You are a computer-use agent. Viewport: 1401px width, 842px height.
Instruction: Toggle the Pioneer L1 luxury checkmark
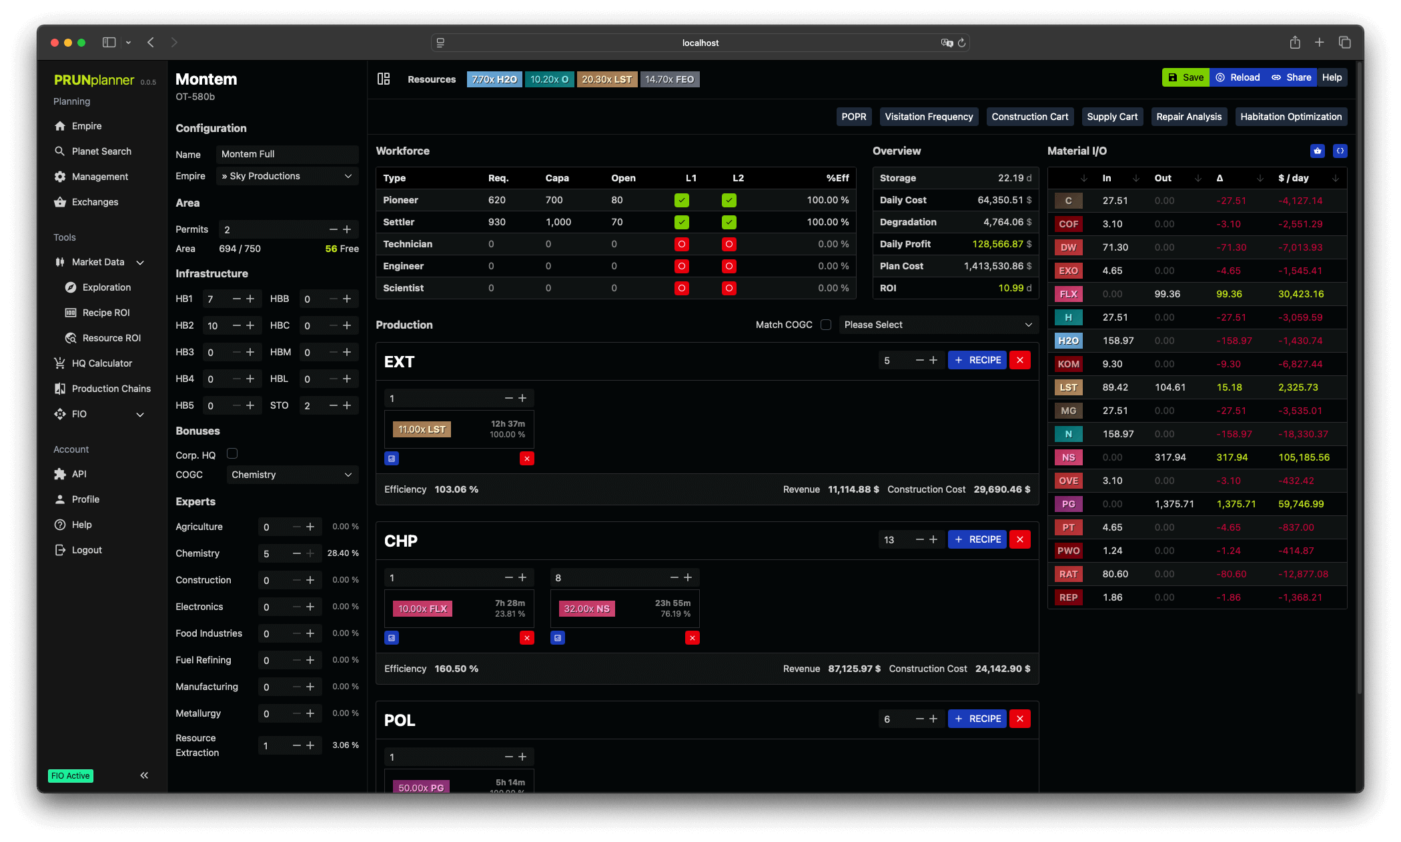tap(681, 200)
